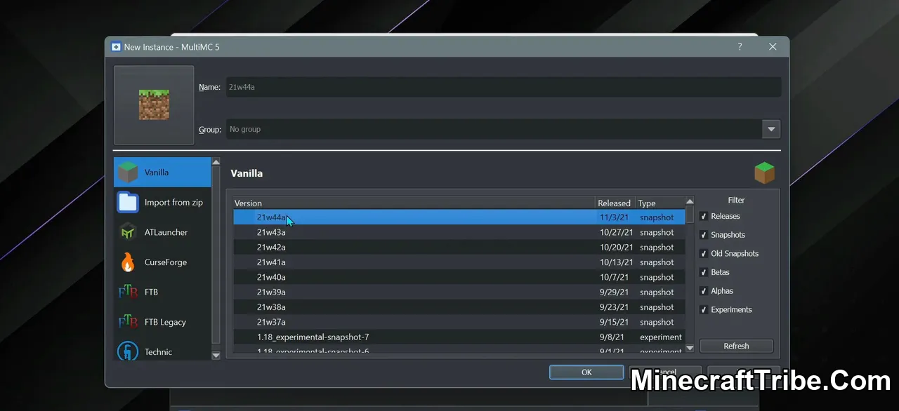The width and height of the screenshot is (899, 411).
Task: Select version 21w39a
Action: pos(459,292)
